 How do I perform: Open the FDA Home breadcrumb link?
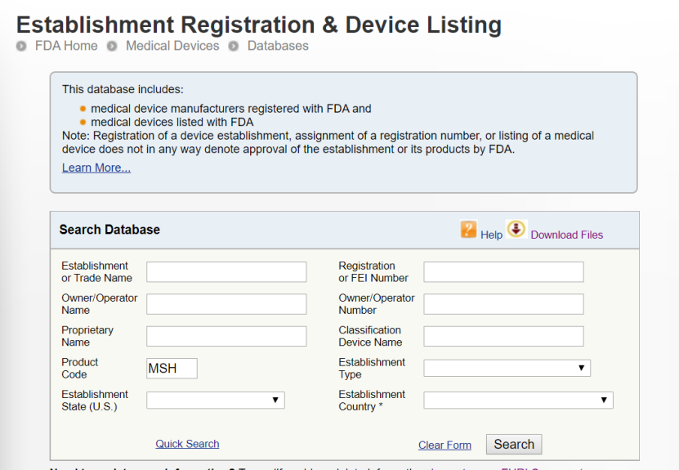coord(66,46)
